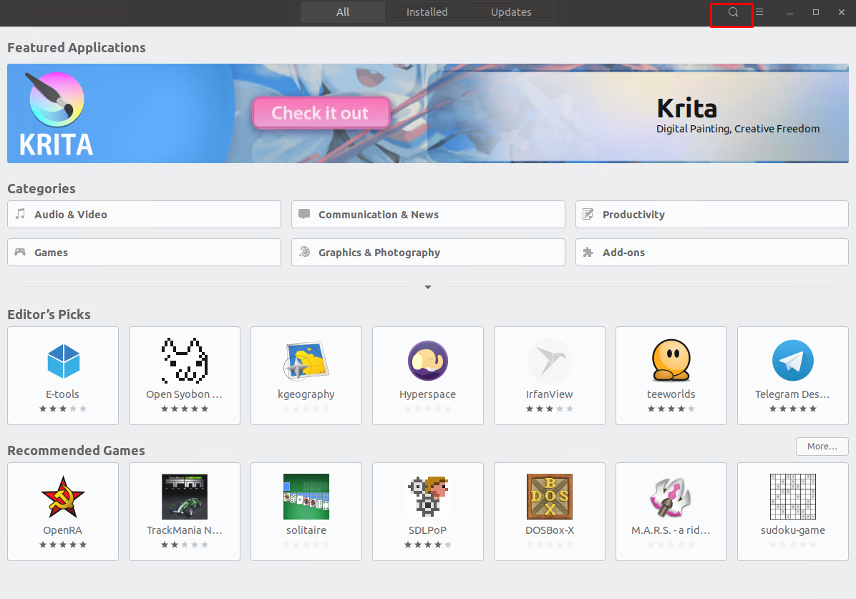Click the Games controller icon
Image resolution: width=856 pixels, height=599 pixels.
20,253
